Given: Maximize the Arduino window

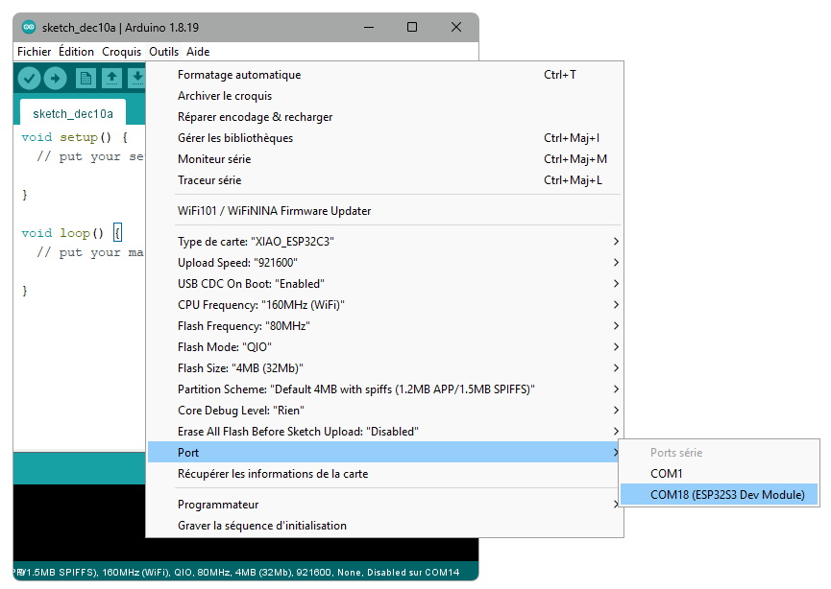Looking at the screenshot, I should (x=412, y=27).
